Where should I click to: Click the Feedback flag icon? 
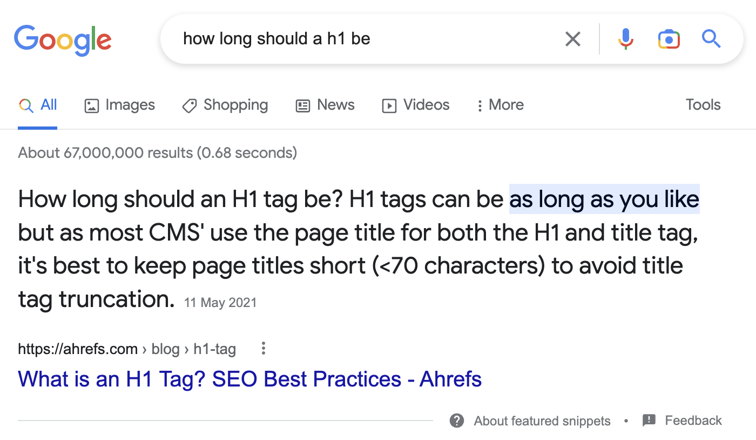(x=648, y=420)
